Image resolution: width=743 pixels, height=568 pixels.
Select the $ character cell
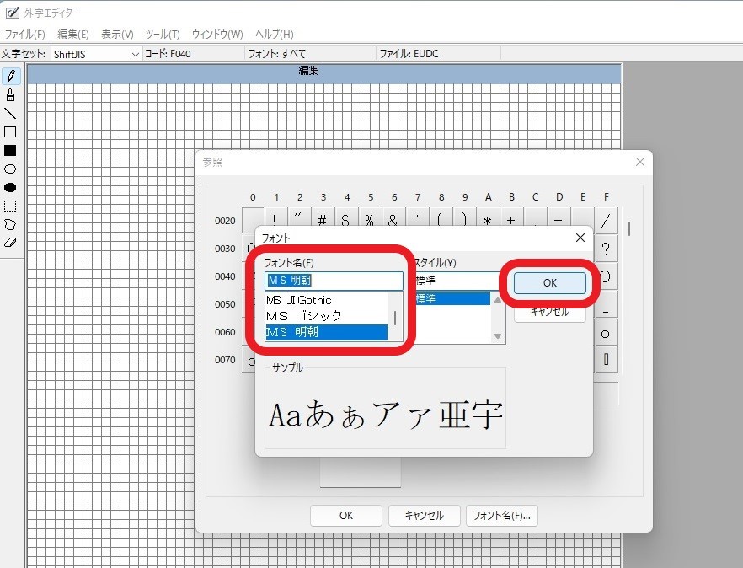pyautogui.click(x=346, y=219)
